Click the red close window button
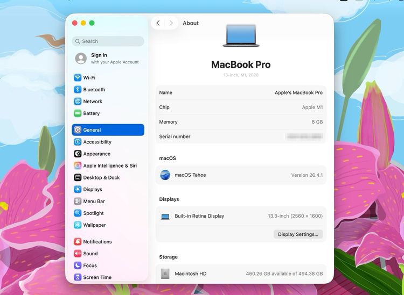 pos(75,23)
